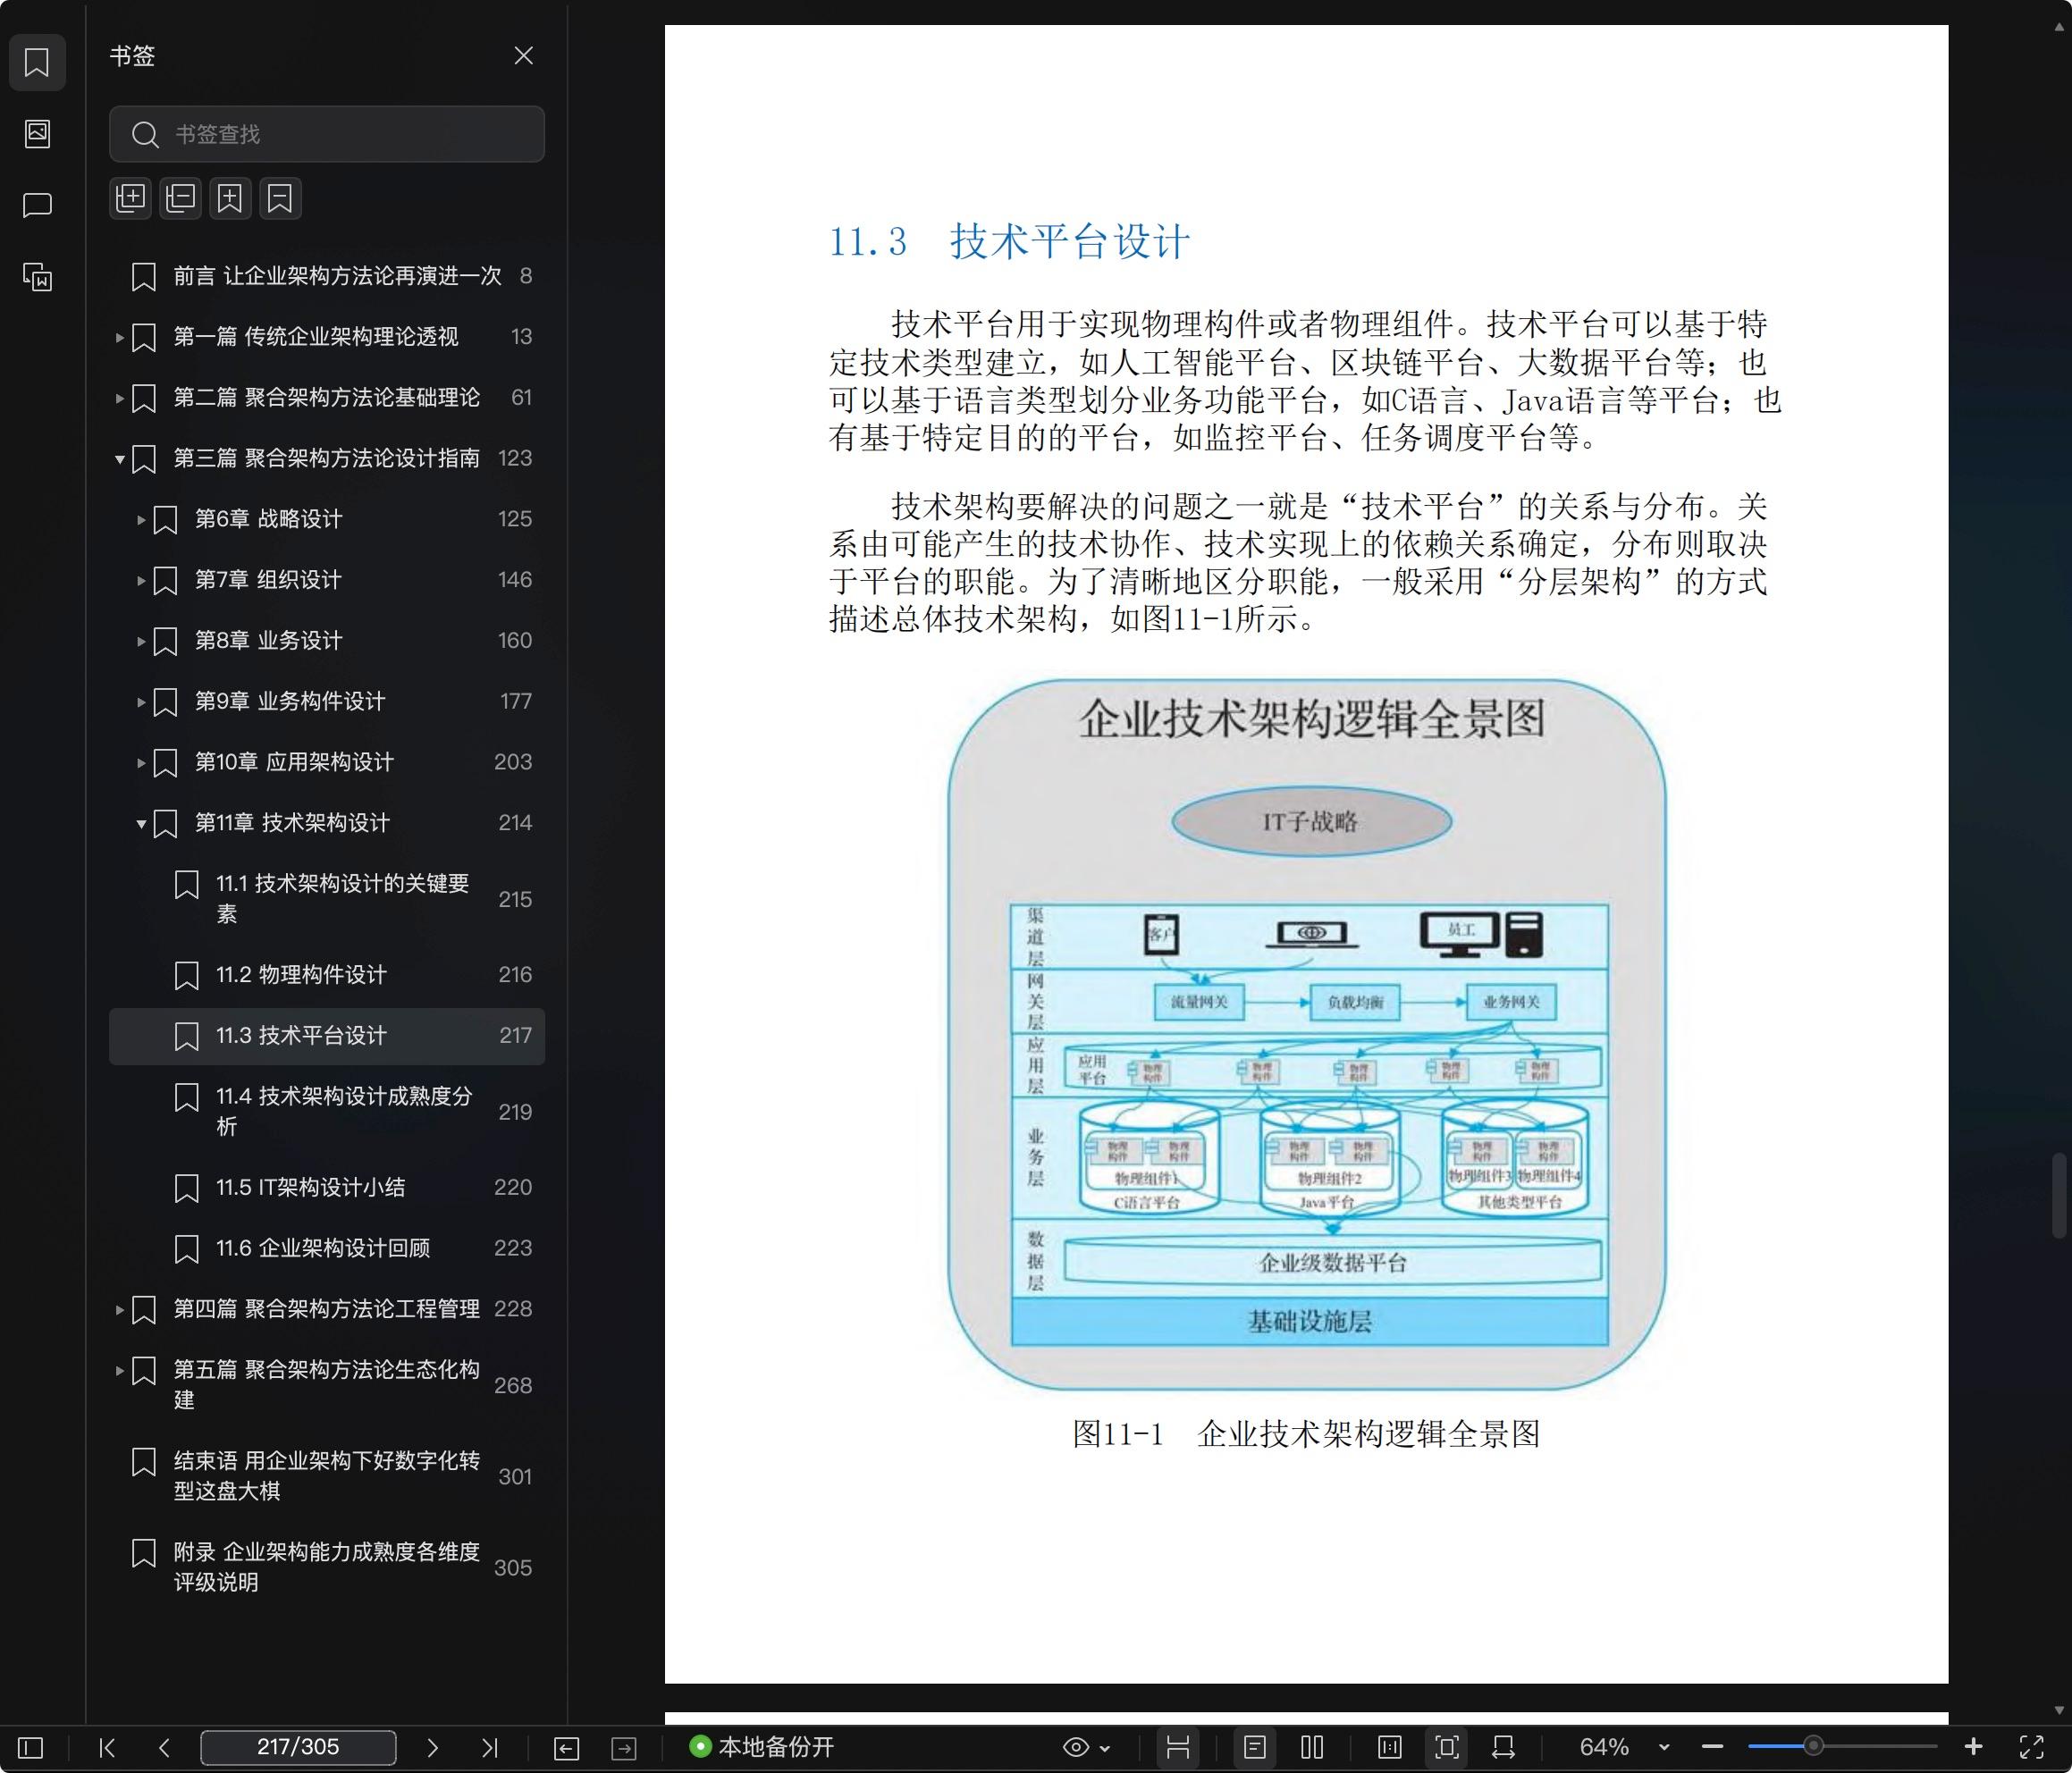This screenshot has height=1773, width=2072.
Task: Click the actual-size icon
Action: point(1390,1748)
